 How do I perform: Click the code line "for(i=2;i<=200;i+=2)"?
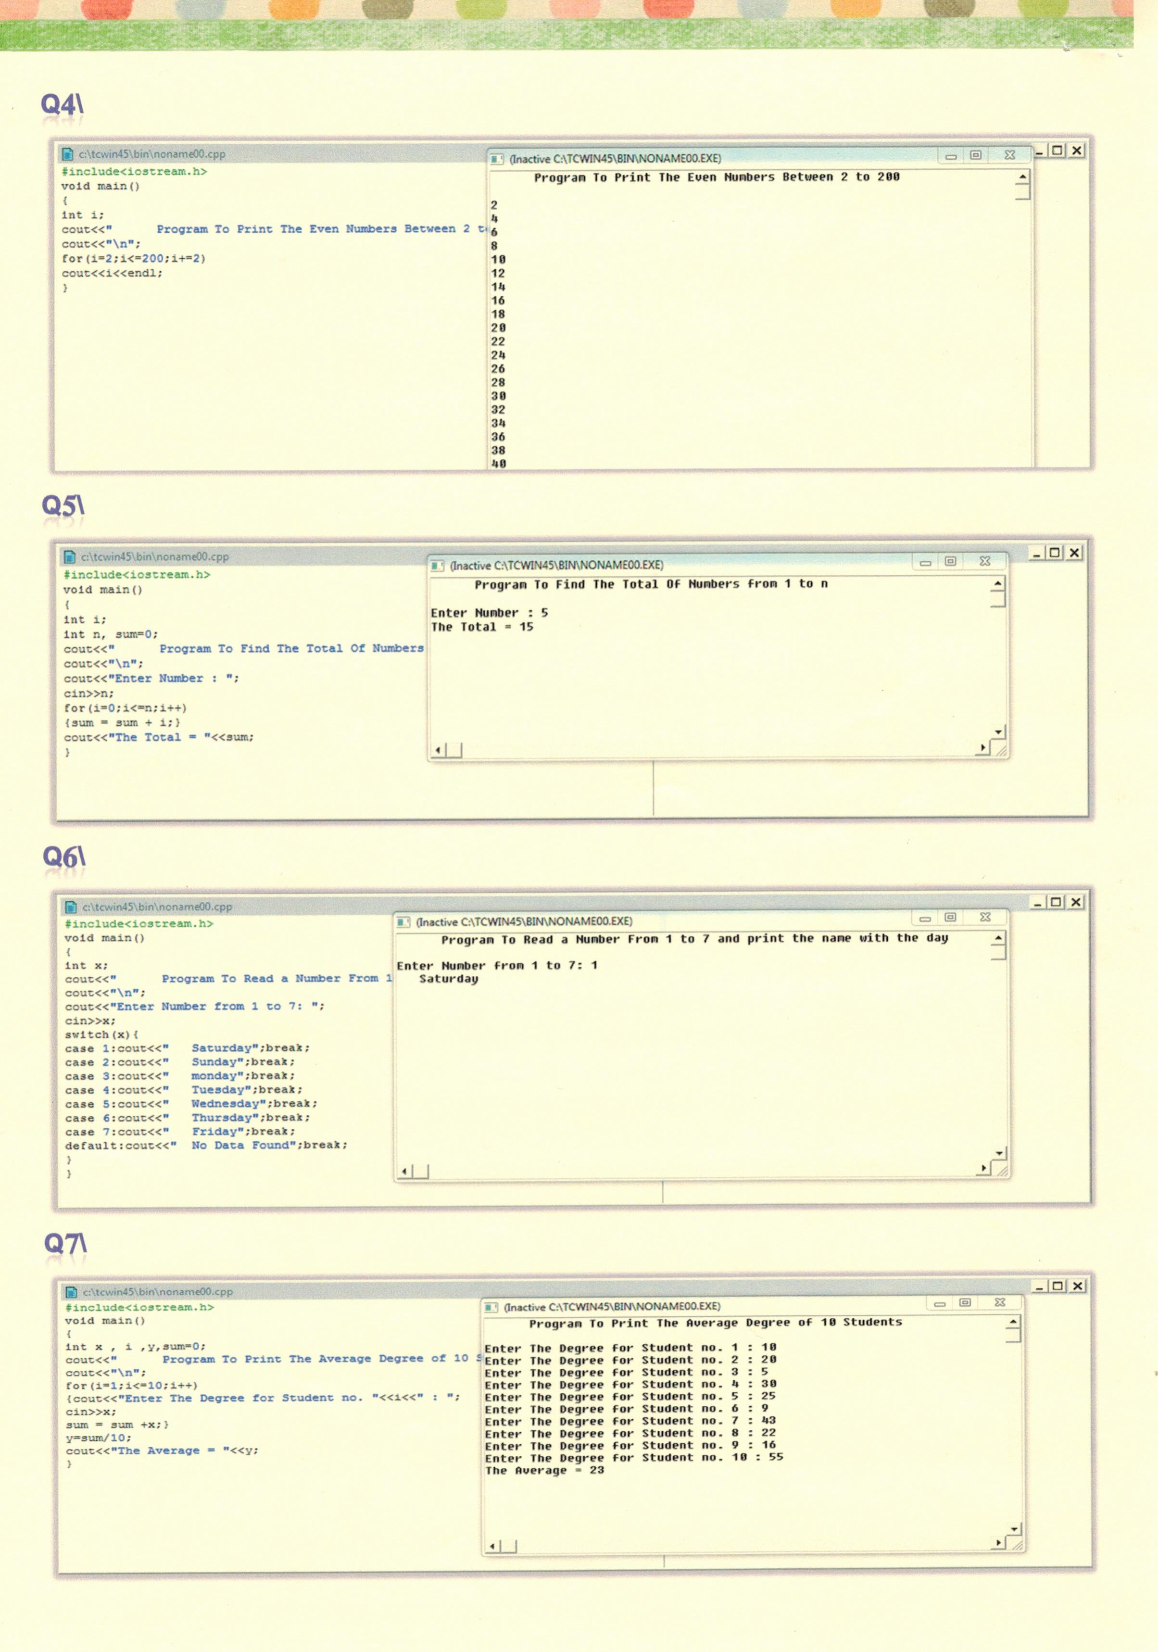coord(134,258)
